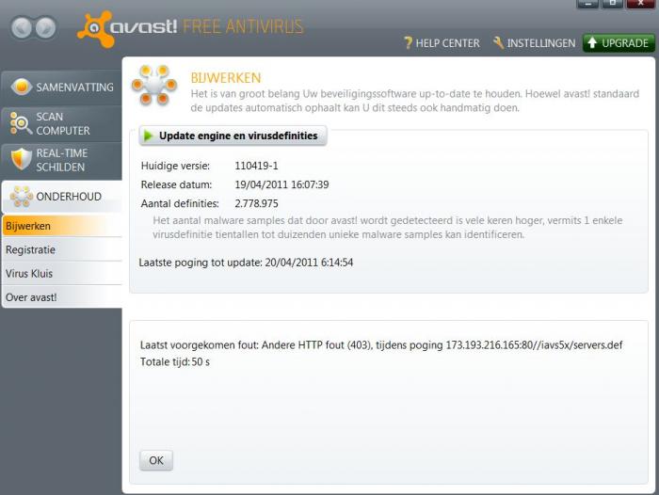This screenshot has width=659, height=495.
Task: Click the Samenvatting orange orb icon
Action: pos(22,87)
